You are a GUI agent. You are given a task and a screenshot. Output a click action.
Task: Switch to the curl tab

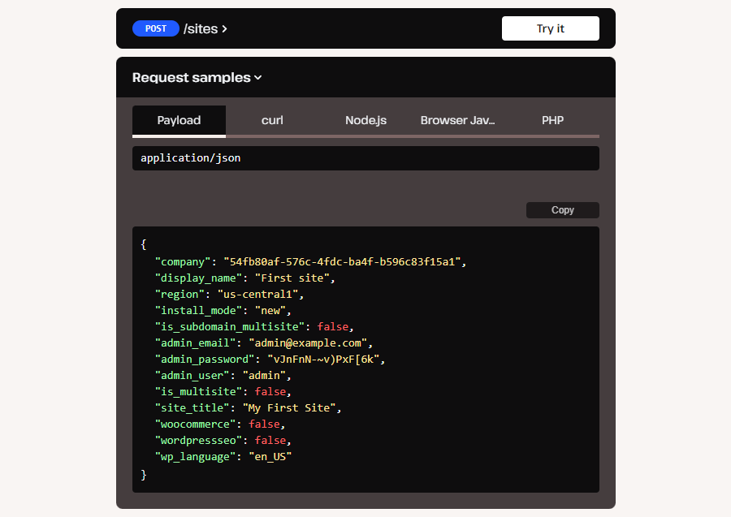[x=272, y=120]
